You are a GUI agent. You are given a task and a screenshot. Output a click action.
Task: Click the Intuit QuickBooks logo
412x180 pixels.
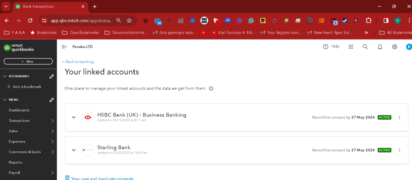pos(19,48)
